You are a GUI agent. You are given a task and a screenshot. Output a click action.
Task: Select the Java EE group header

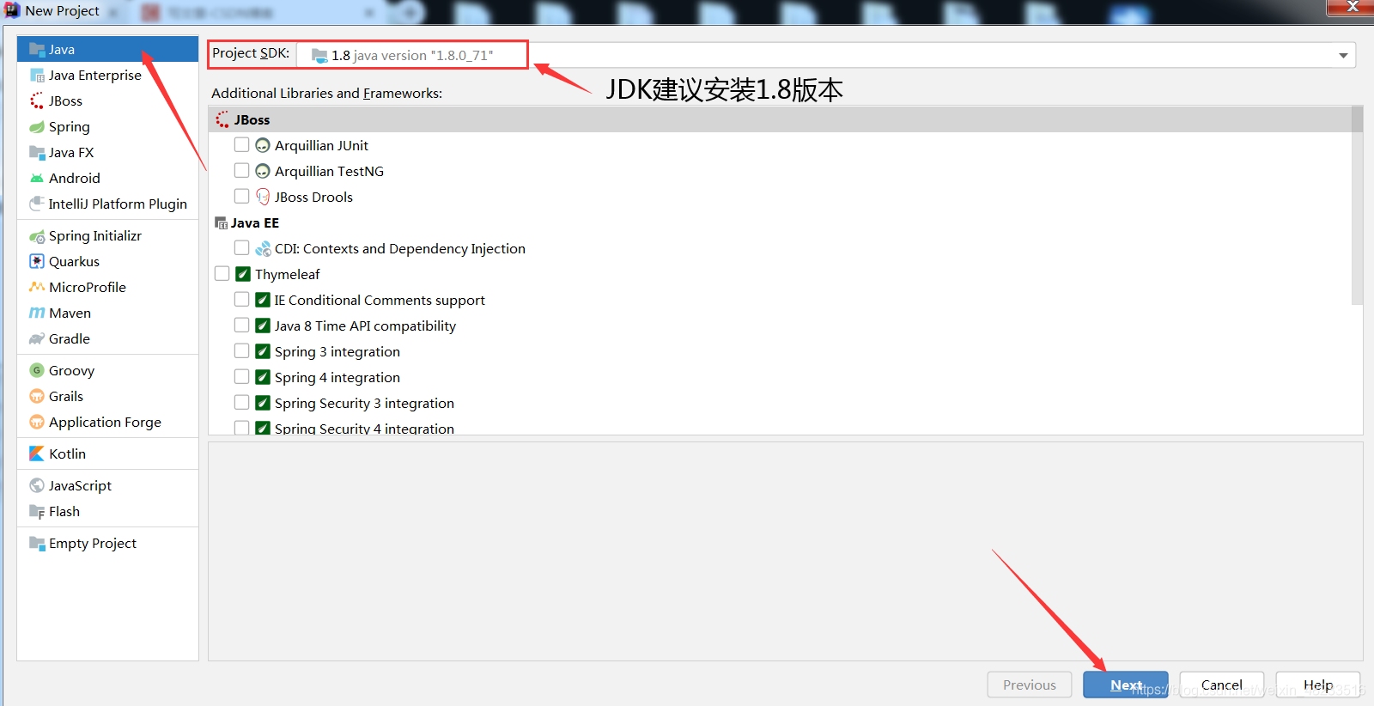[780, 222]
